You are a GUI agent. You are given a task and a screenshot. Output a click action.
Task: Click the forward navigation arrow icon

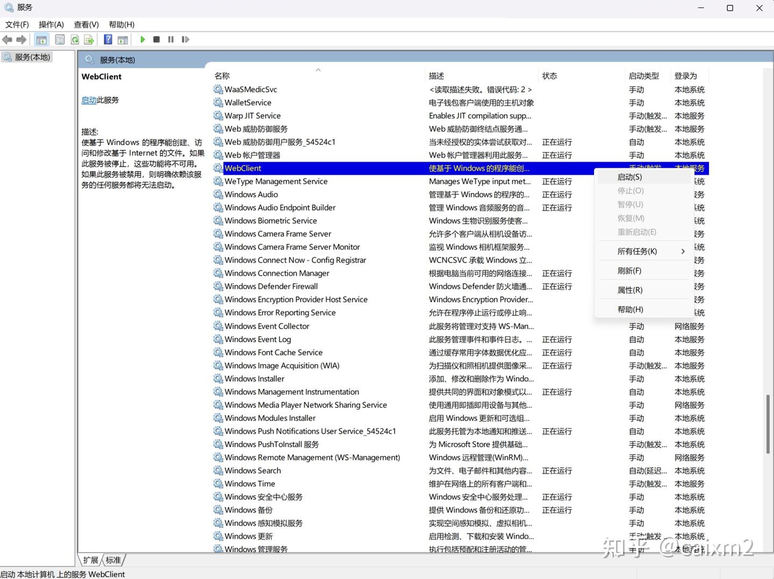(21, 39)
